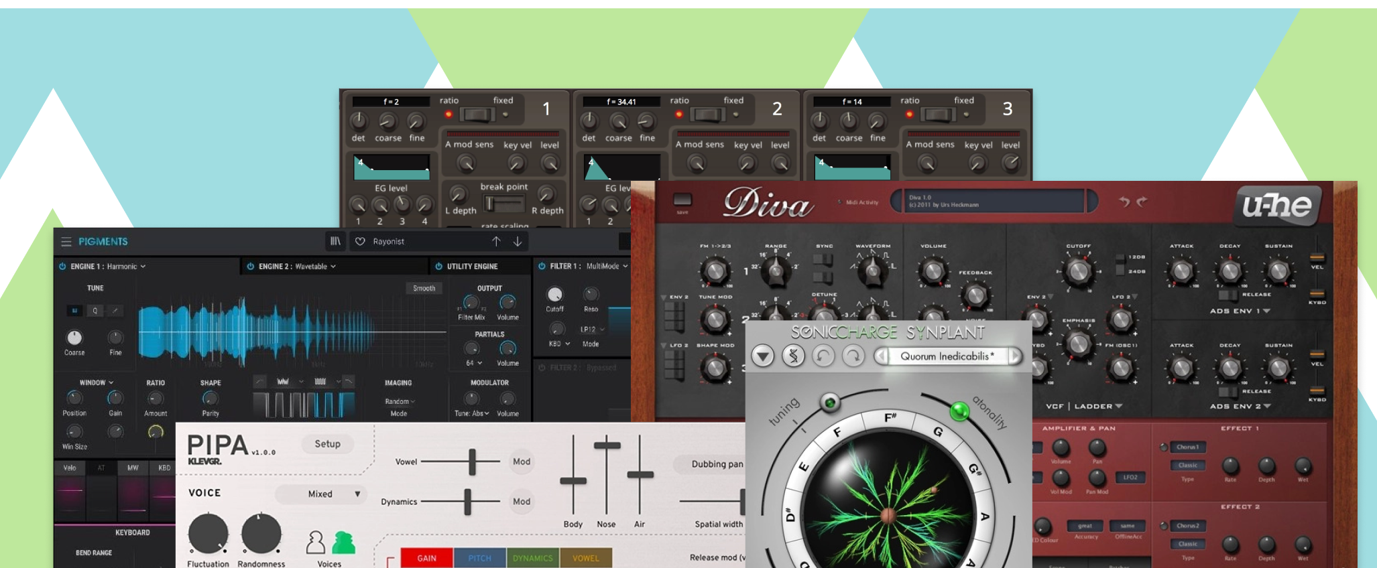Viewport: 1377px width, 568px height.
Task: Switch to the AT tab in Pigments
Action: pyautogui.click(x=101, y=468)
